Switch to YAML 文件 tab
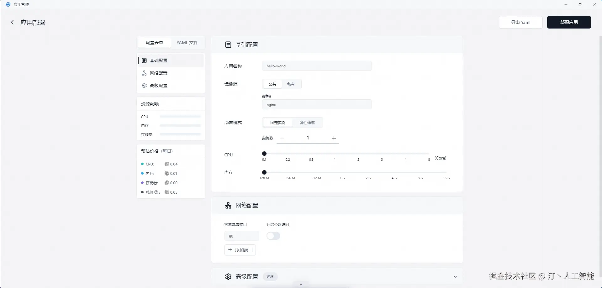602x288 pixels. tap(187, 43)
